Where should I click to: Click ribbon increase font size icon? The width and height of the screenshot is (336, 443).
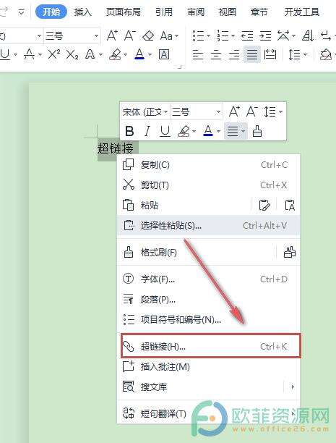tap(112, 36)
